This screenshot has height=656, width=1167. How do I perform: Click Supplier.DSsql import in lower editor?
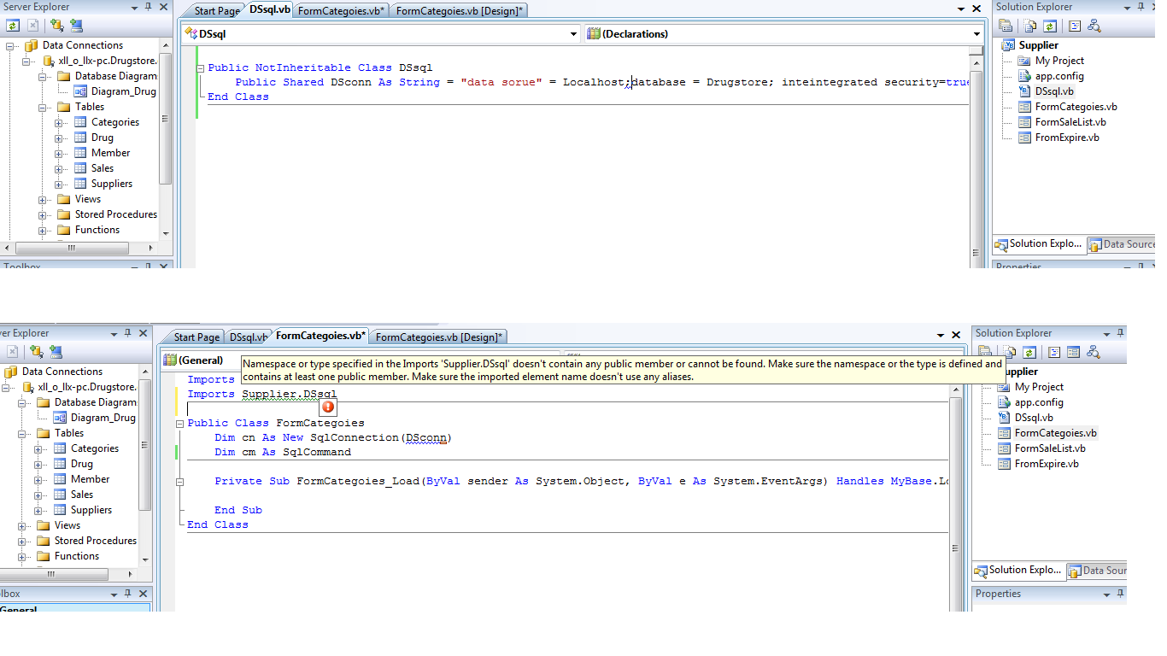point(290,395)
